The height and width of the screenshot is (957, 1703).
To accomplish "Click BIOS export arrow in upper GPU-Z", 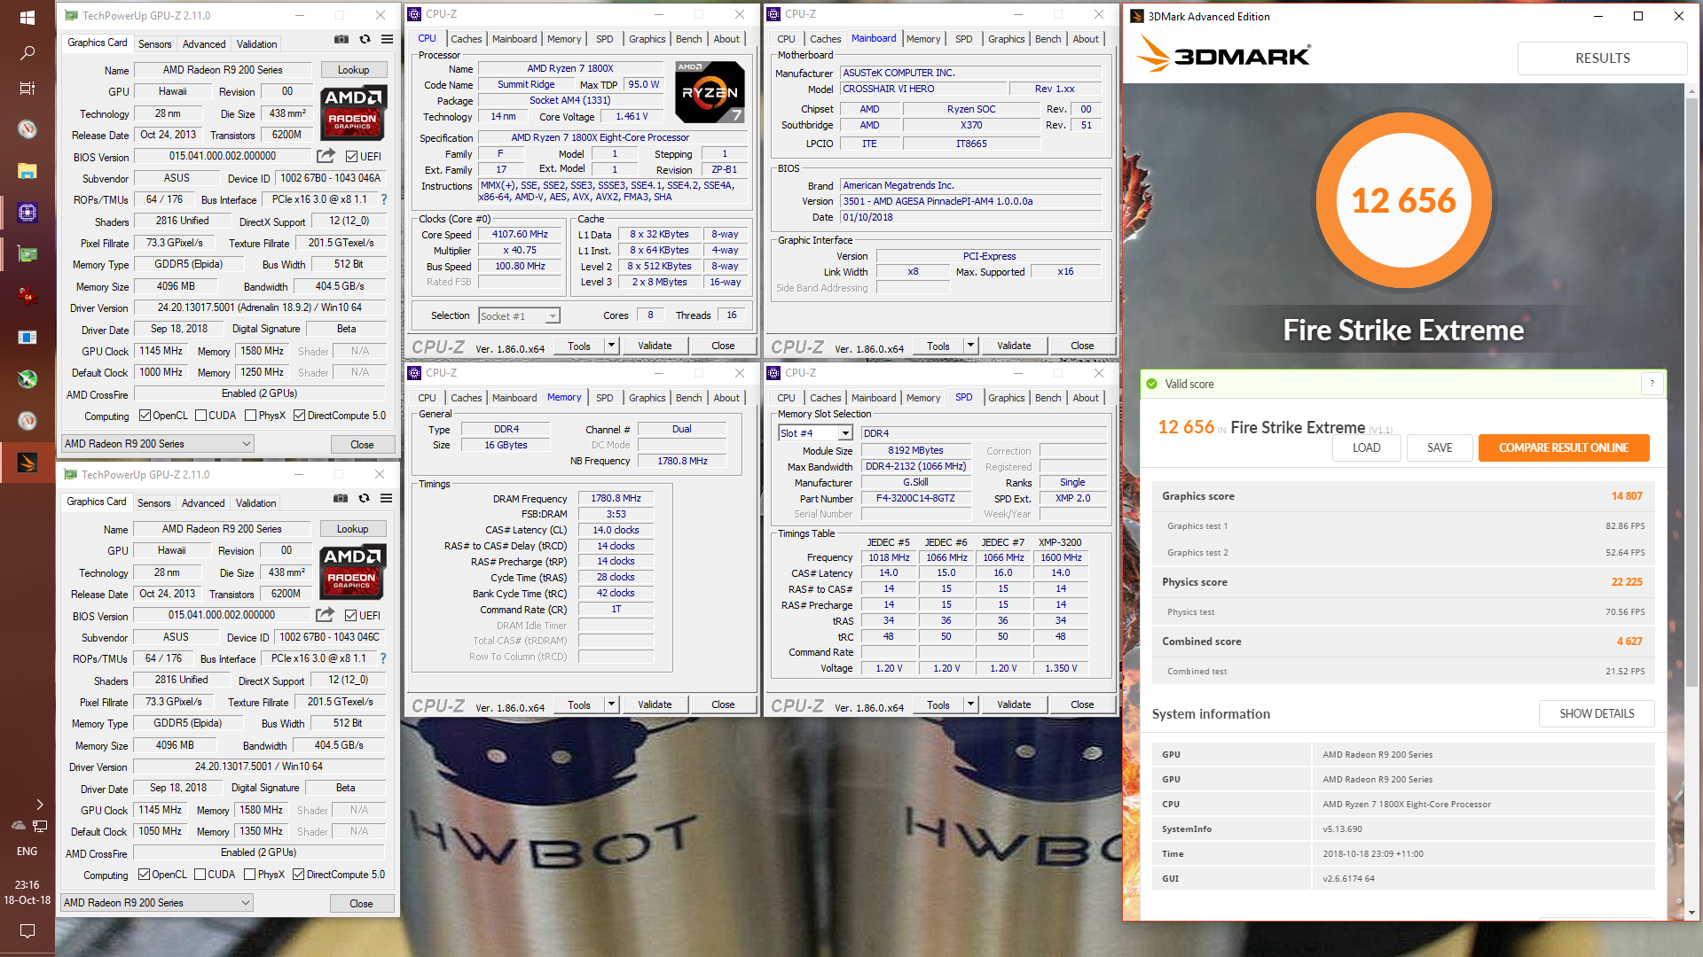I will (326, 156).
